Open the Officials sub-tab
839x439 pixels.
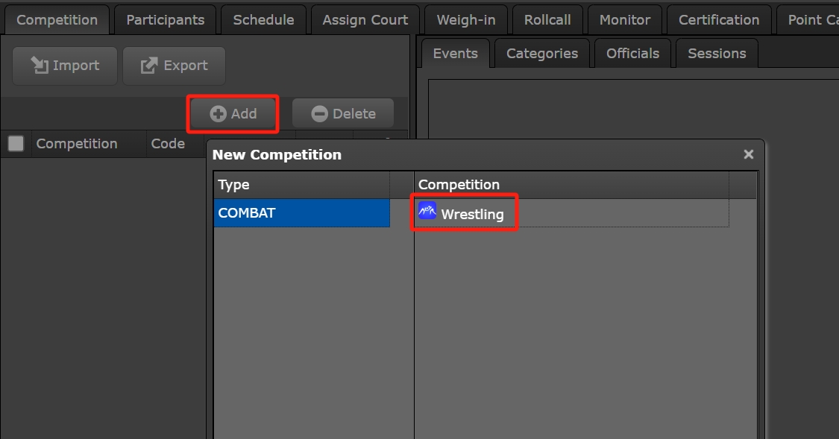tap(632, 54)
